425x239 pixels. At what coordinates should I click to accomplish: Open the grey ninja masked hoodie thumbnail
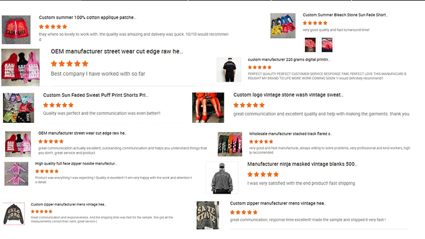[222, 178]
